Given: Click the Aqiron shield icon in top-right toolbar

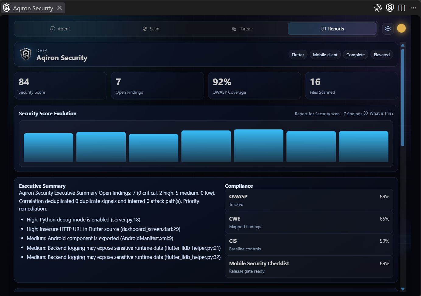Looking at the screenshot, I should (390, 8).
